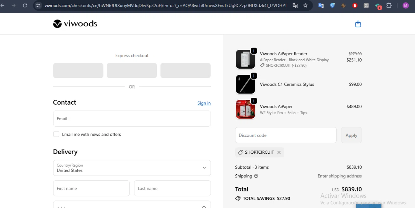Click the browser address bar URL

166,5
